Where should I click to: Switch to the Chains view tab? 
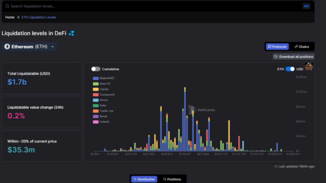(x=302, y=47)
